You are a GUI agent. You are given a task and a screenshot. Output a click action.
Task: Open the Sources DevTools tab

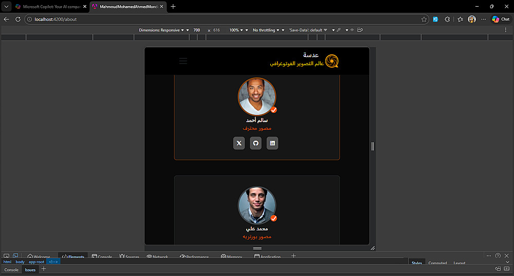(129, 256)
